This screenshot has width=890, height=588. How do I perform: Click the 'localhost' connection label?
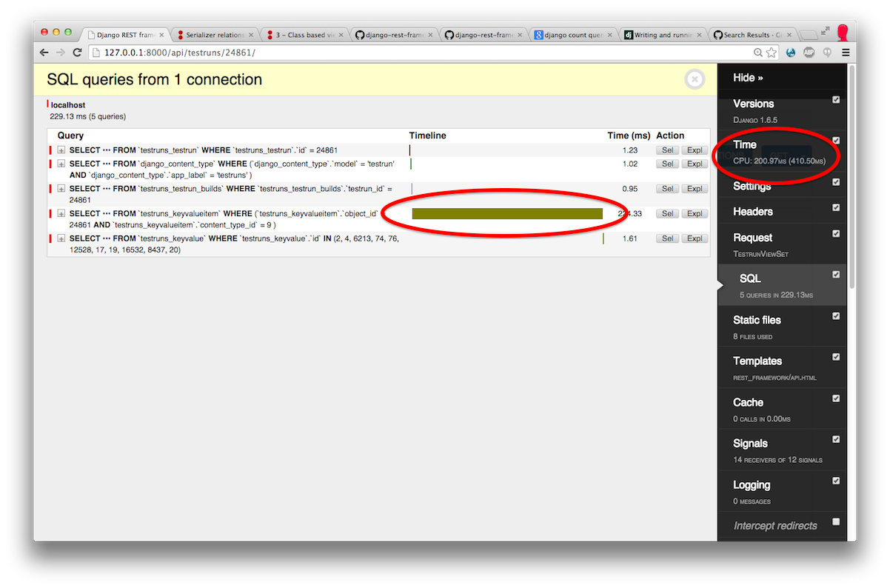point(68,105)
